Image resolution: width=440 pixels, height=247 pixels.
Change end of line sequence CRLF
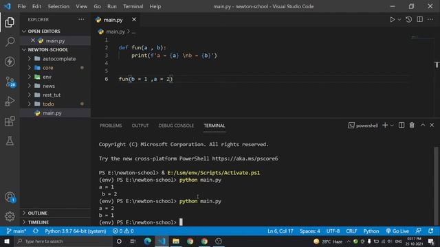pyautogui.click(x=351, y=231)
